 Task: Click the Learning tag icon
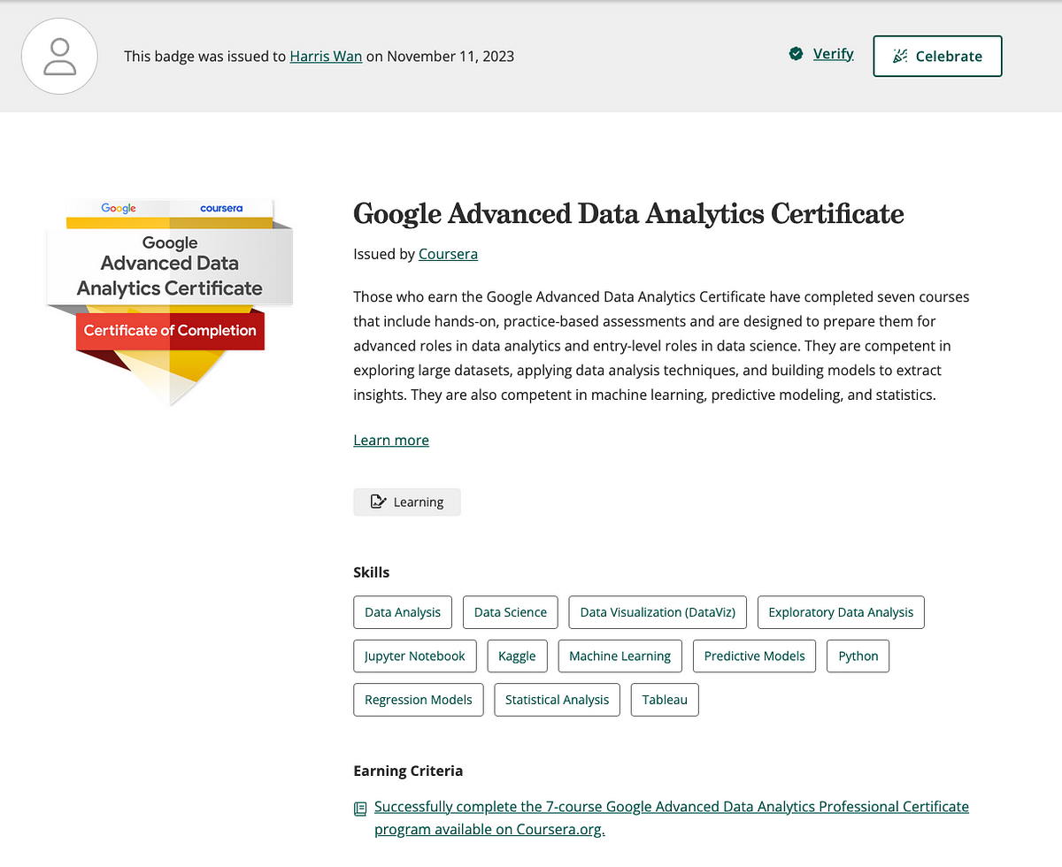(378, 502)
